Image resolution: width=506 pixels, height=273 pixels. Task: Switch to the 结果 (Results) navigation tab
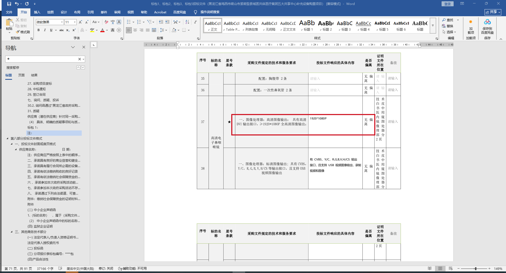[x=34, y=75]
